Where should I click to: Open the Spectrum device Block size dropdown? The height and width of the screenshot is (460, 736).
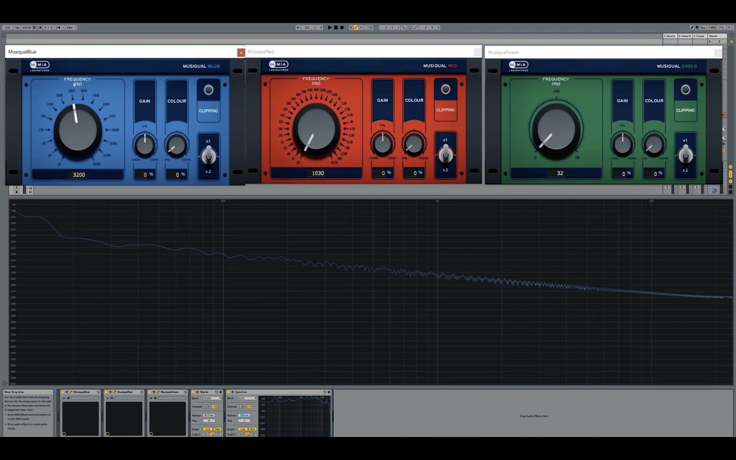click(248, 398)
